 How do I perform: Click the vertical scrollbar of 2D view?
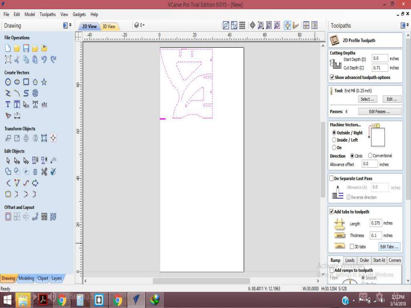tap(323, 160)
